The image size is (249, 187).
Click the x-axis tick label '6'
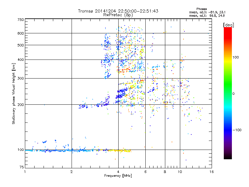click(x=145, y=172)
